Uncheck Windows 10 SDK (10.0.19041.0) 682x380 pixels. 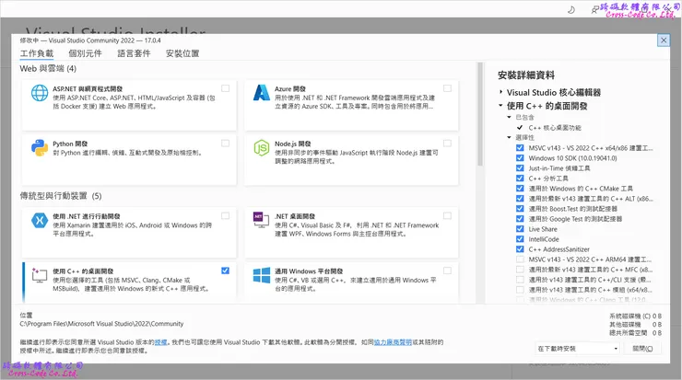520,158
